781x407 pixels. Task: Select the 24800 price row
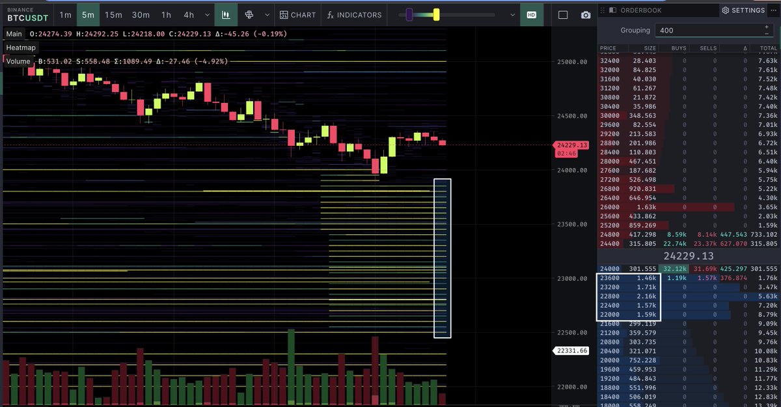tap(689, 234)
